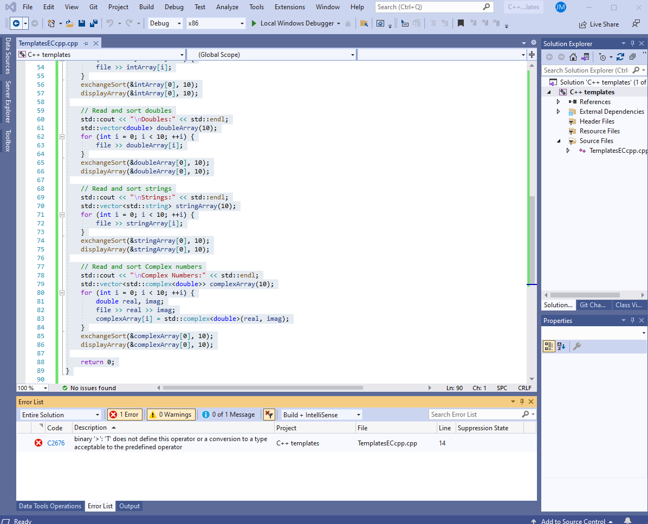Viewport: 648px width, 524px height.
Task: Pin the Error List panel
Action: (521, 402)
